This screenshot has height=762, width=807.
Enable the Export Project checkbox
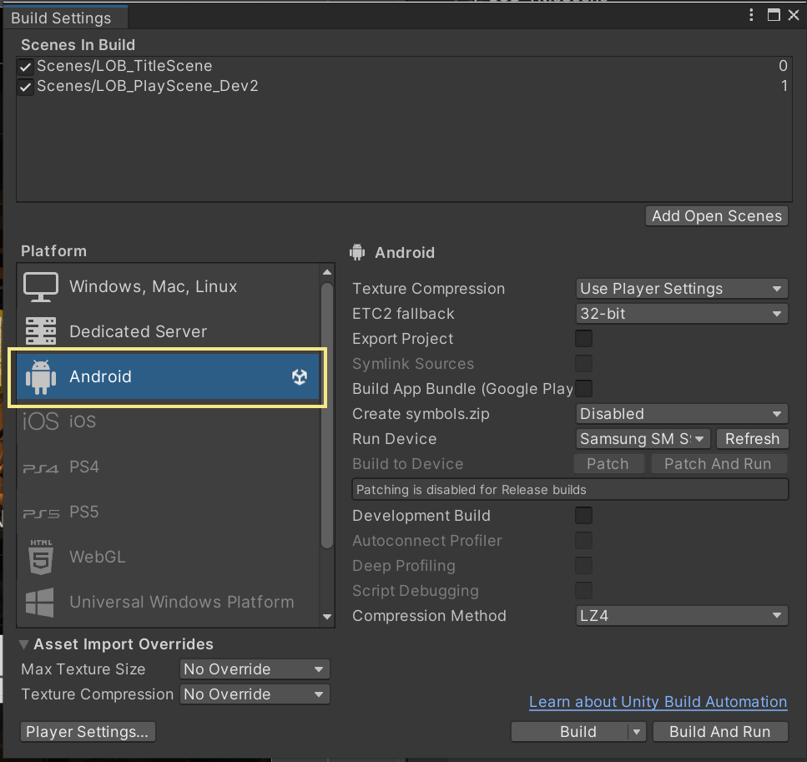click(583, 339)
